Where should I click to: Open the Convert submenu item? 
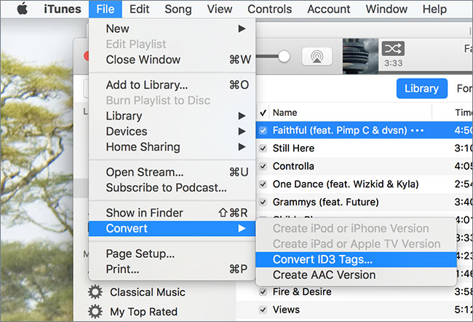[x=172, y=228]
